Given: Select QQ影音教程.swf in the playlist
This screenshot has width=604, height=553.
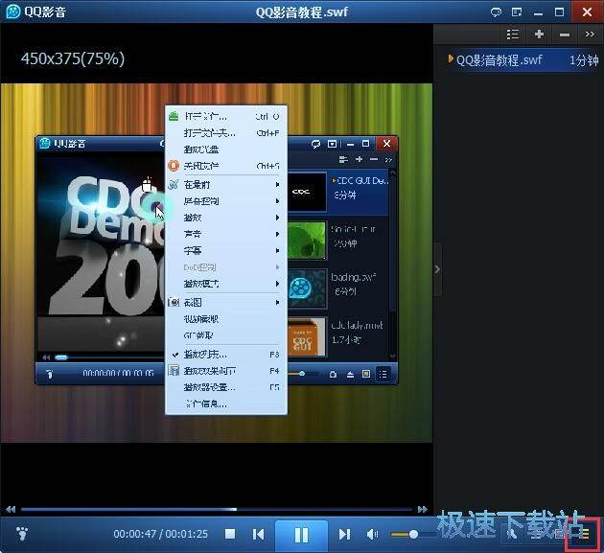Looking at the screenshot, I should [499, 58].
